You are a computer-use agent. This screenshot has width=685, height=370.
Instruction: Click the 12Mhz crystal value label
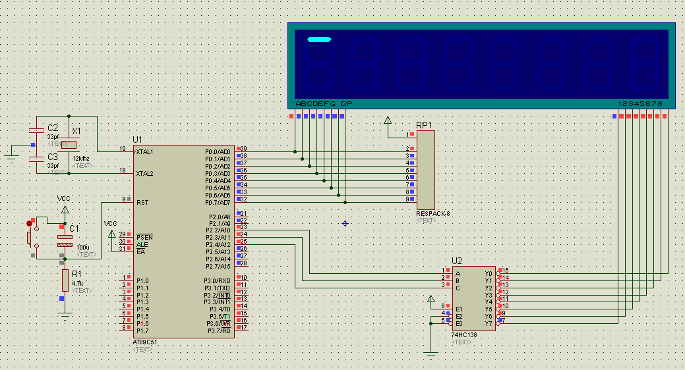coord(81,159)
